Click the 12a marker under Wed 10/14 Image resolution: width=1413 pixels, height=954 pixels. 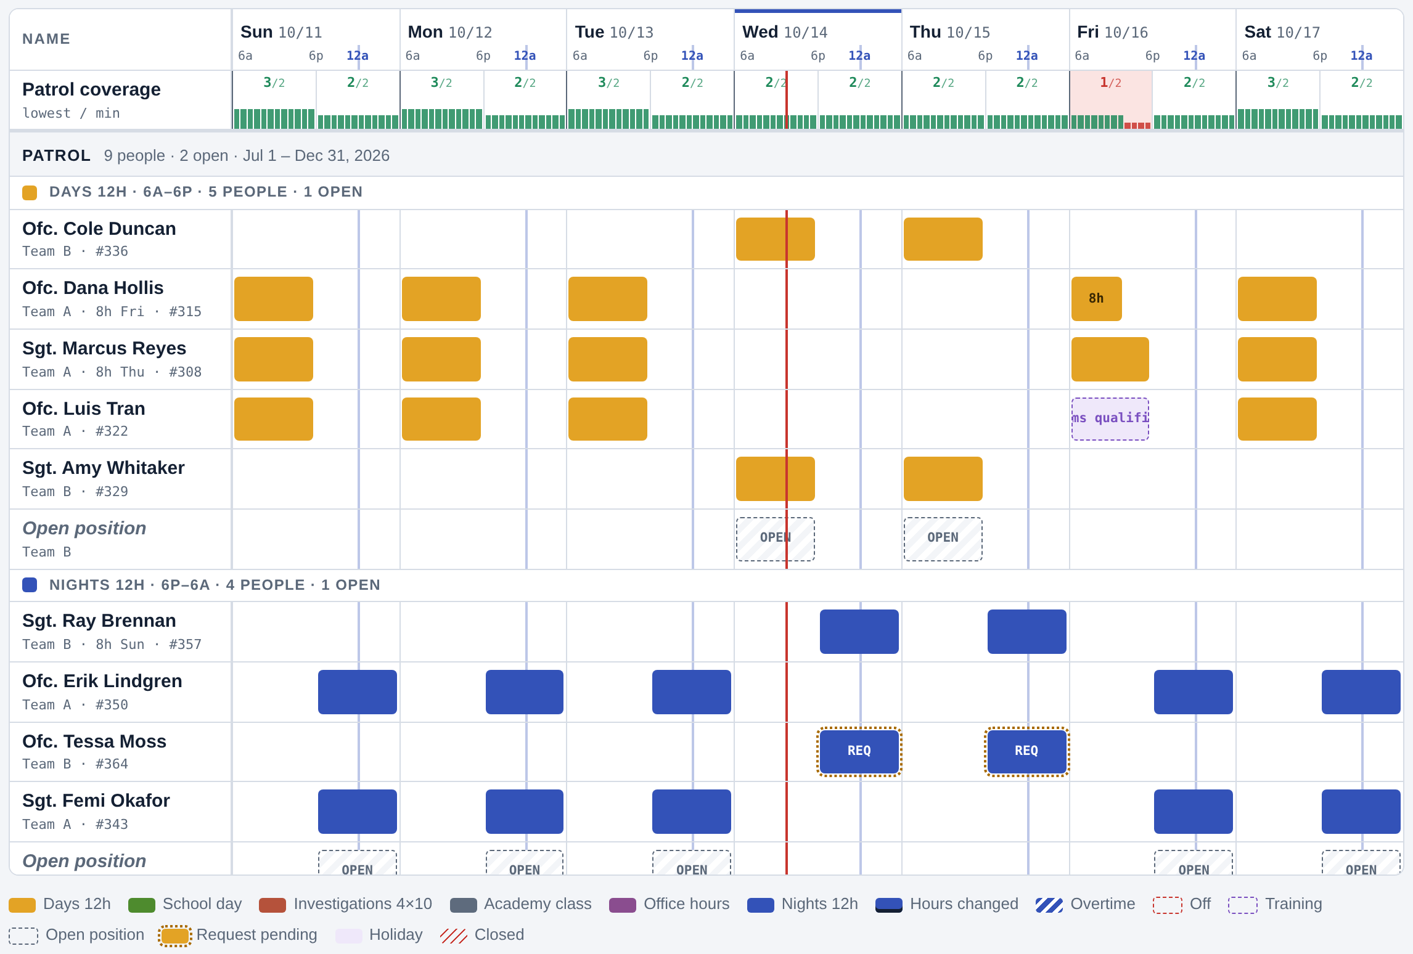pos(859,55)
